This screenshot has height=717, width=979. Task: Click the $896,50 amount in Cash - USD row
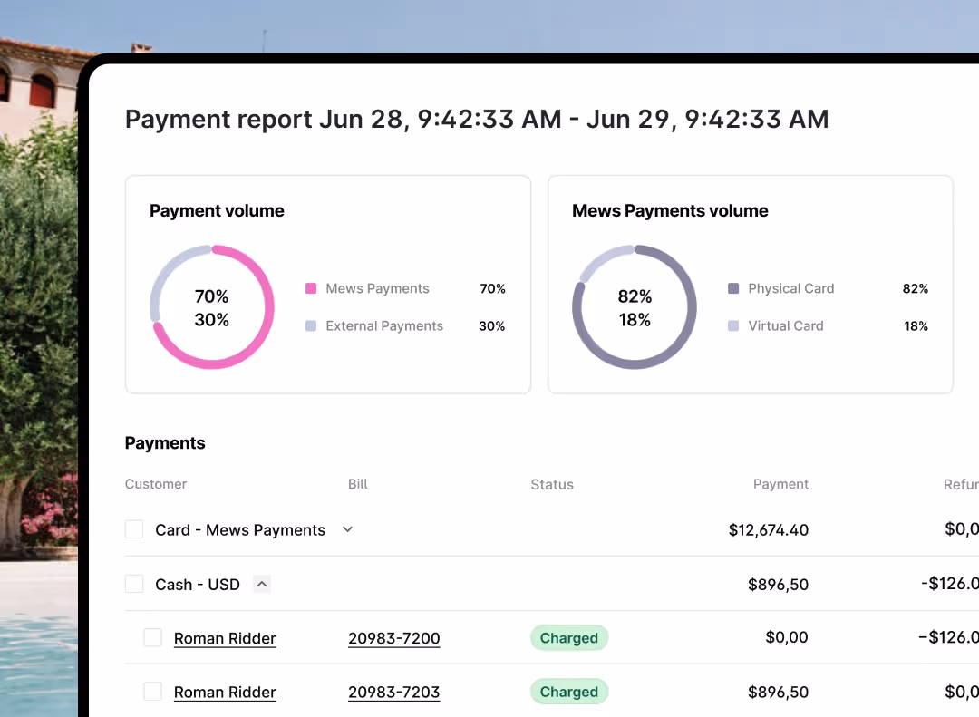click(778, 585)
